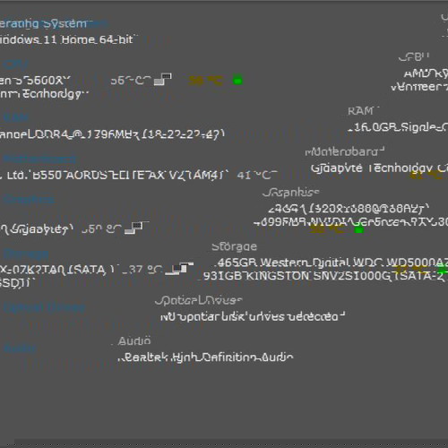Select the gray Storage heading in the middle
448x448 pixels.
click(x=234, y=246)
